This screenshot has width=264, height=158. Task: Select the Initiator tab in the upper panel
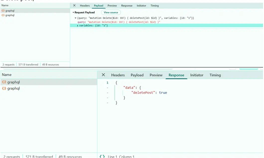[x=141, y=5]
